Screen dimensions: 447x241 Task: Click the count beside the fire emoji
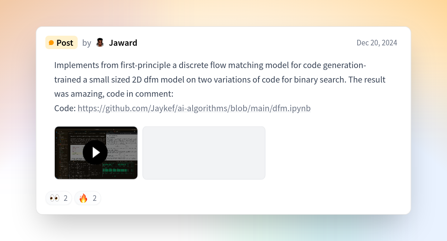[95, 198]
